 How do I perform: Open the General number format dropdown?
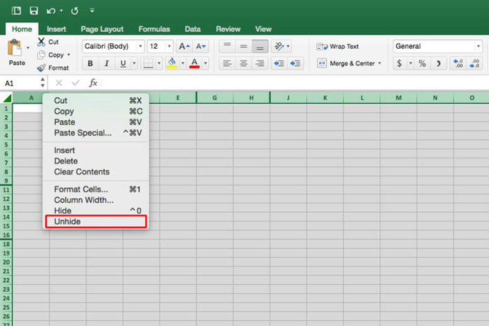click(479, 47)
